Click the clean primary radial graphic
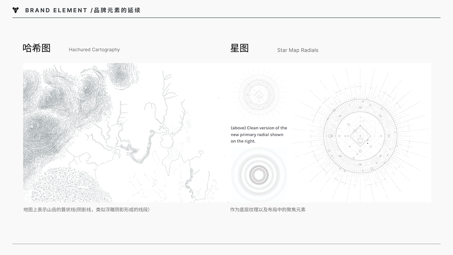The image size is (453, 255). 259,95
